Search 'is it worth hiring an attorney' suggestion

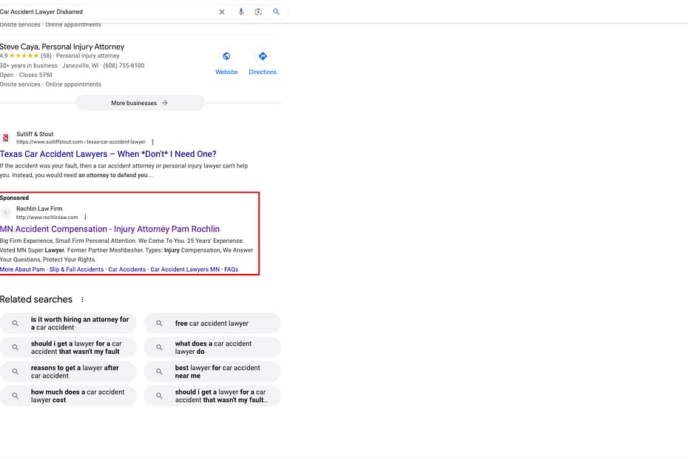[x=68, y=324]
